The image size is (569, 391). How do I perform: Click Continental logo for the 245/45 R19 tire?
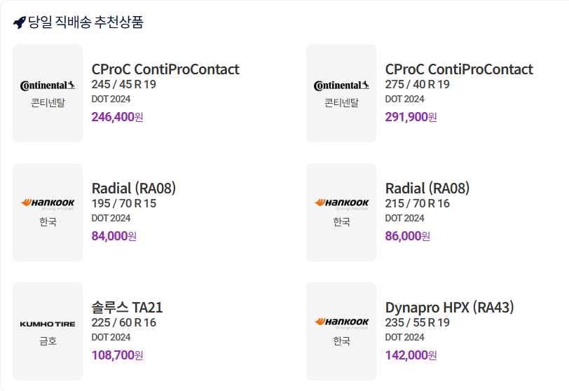pos(48,86)
